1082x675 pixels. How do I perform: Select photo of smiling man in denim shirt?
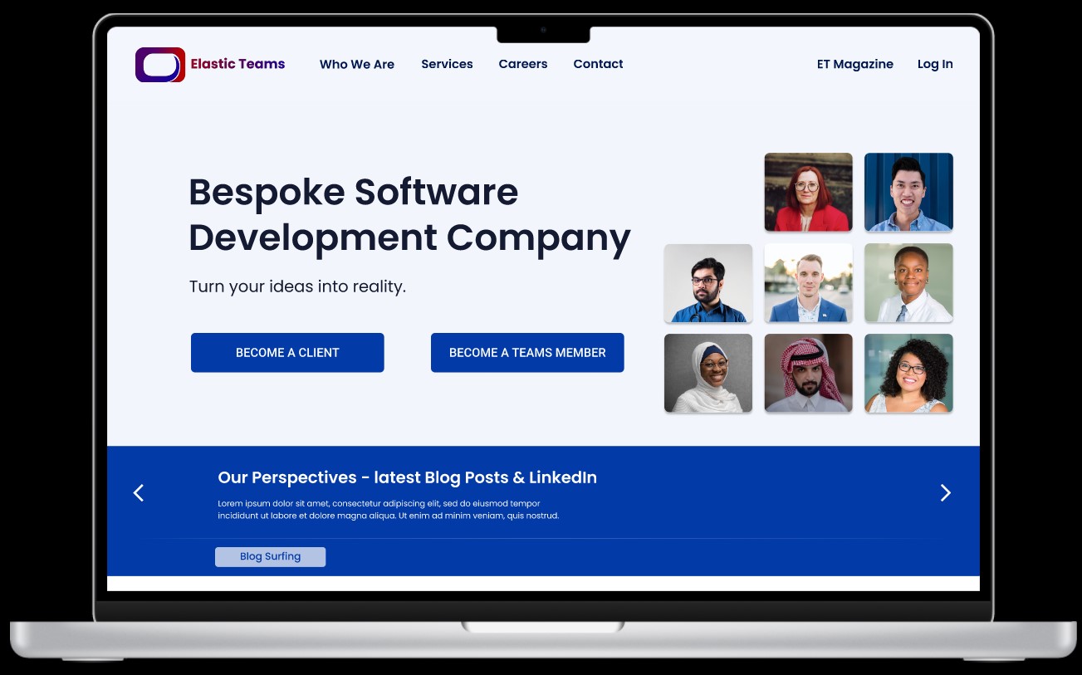[908, 192]
